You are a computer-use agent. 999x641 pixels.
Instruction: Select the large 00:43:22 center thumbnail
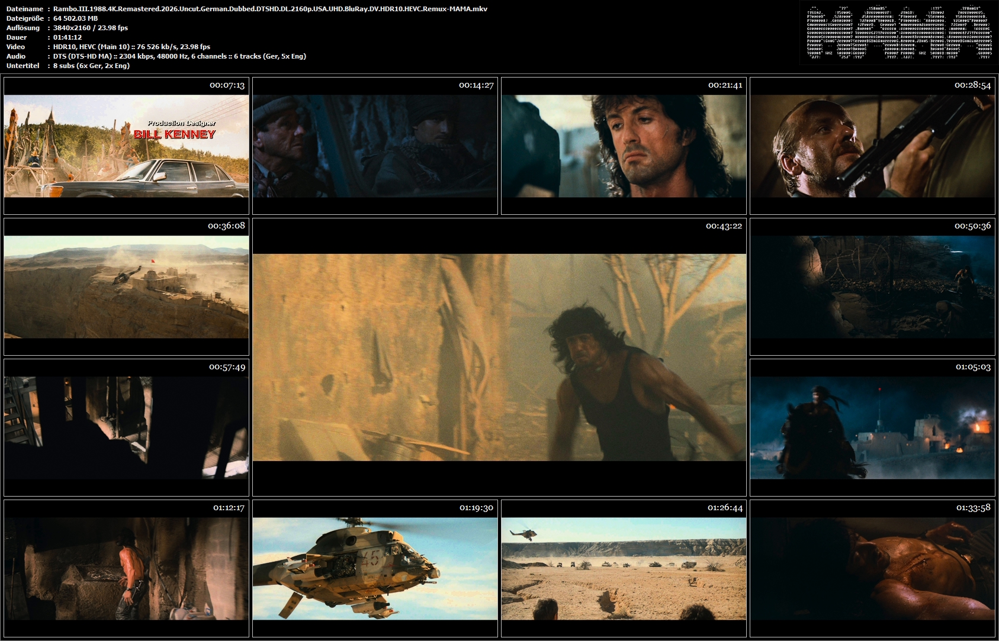tap(499, 357)
